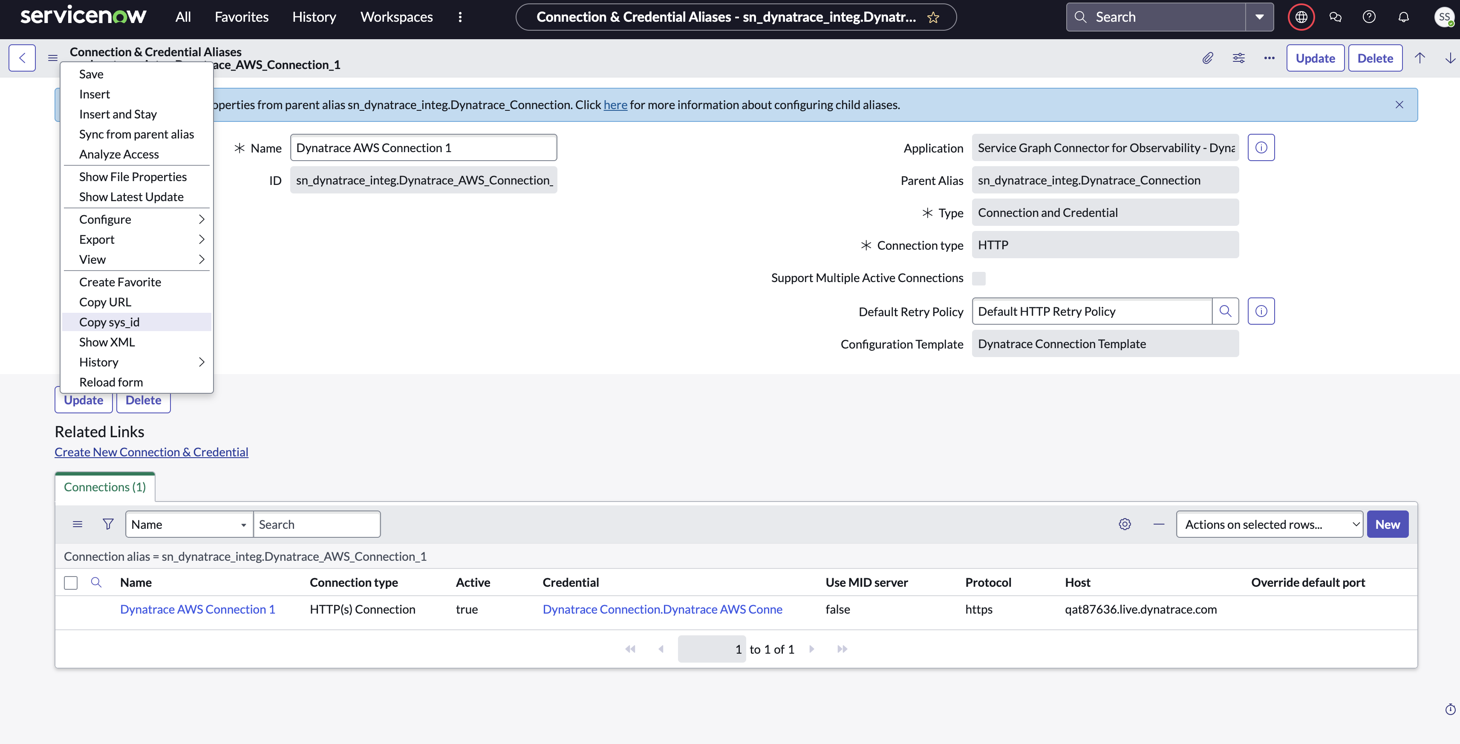Click the back arrow button on form header

click(22, 58)
